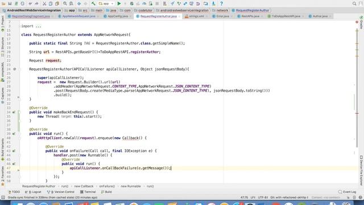
Task: Click the editor vertical scrollbar
Action: coord(357,88)
